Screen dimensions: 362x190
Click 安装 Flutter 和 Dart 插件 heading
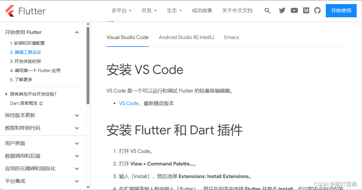click(x=174, y=130)
